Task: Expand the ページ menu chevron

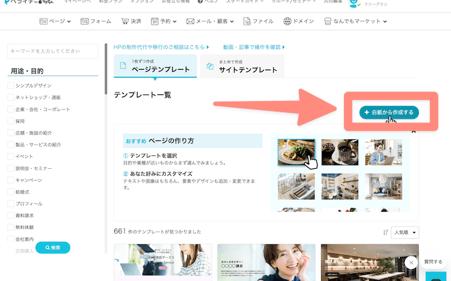Action: (69, 22)
